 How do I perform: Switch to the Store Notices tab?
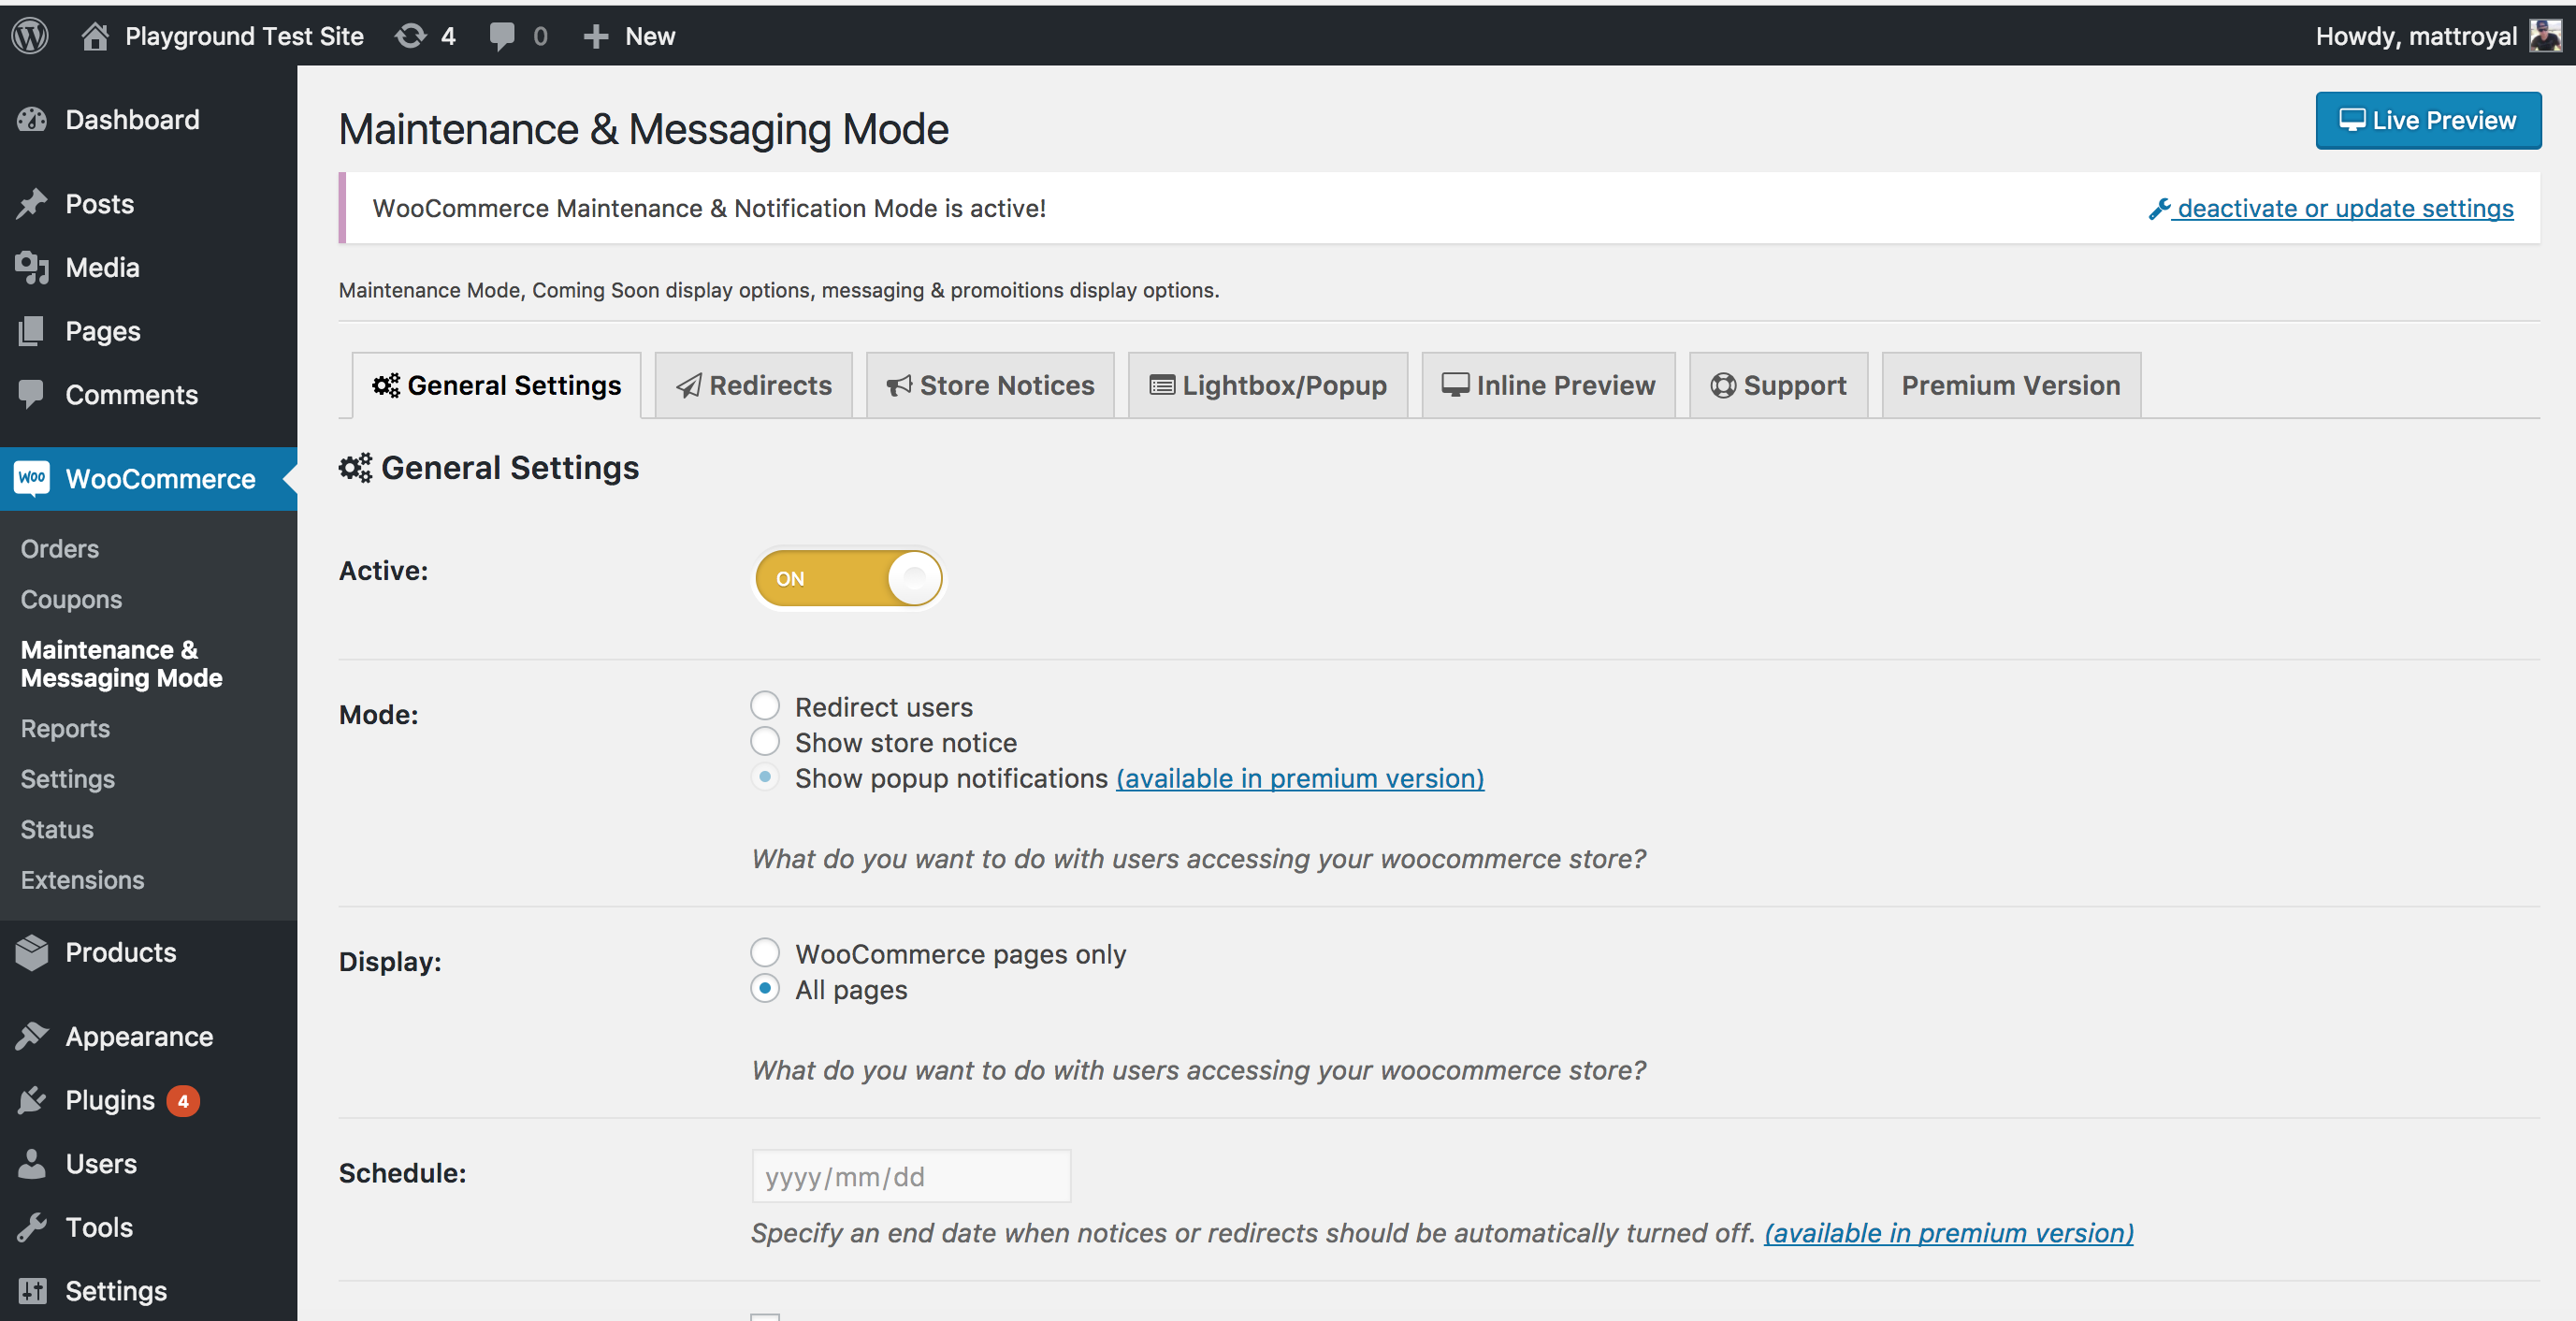pos(990,385)
